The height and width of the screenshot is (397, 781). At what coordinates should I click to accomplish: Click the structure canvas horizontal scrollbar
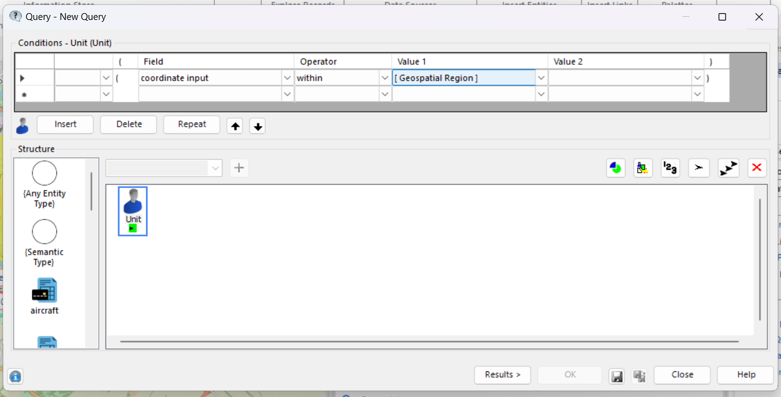[429, 341]
